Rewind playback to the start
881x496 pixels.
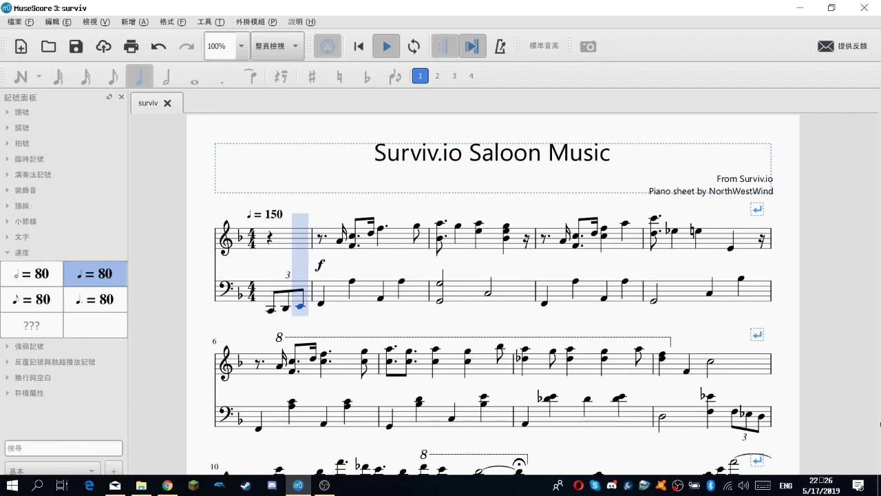pyautogui.click(x=359, y=47)
